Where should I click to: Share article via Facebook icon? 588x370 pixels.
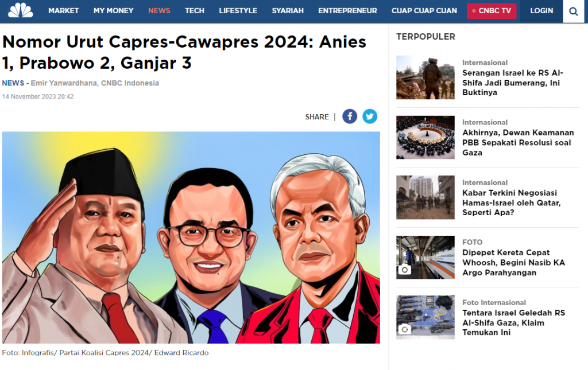point(350,116)
